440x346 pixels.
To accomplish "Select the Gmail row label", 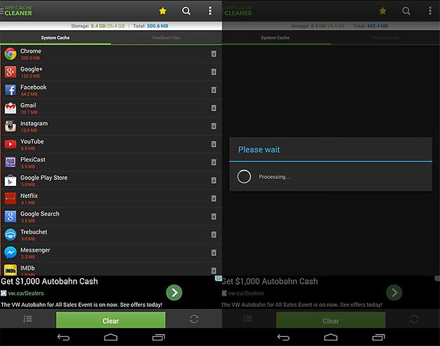I will (x=28, y=106).
